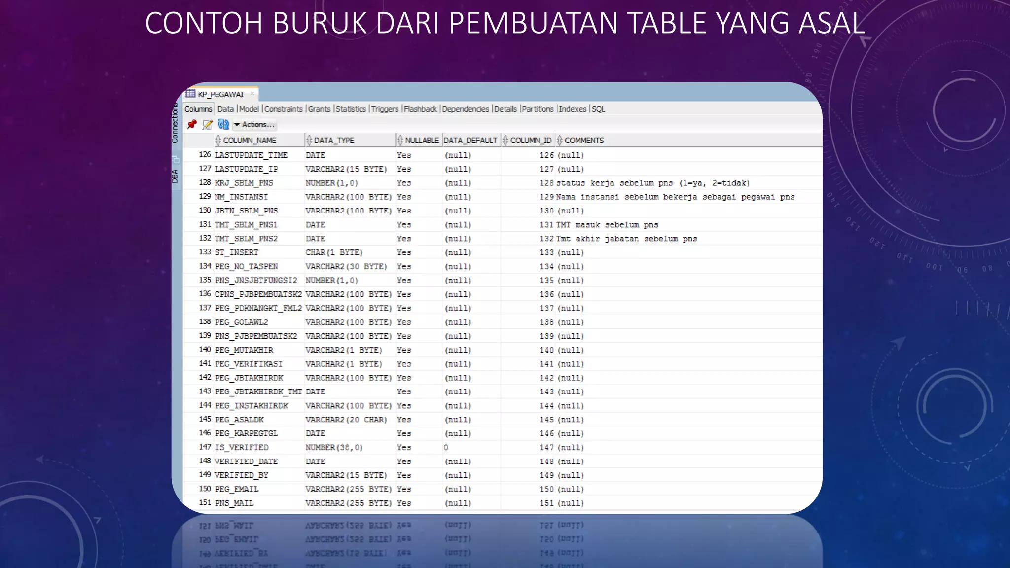Click sort arrows icon on DATA_TYPE header
Image resolution: width=1010 pixels, height=568 pixels.
click(309, 141)
